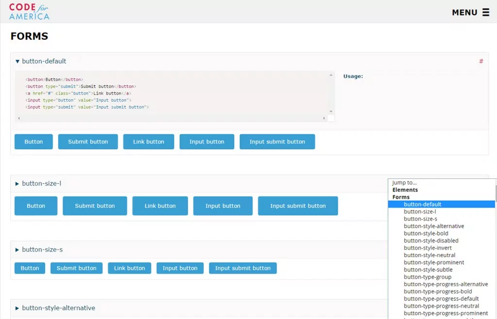497x319 pixels.
Task: Expand the button-size-l section
Action: pyautogui.click(x=17, y=184)
